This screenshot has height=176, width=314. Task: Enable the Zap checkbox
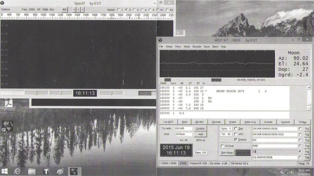pyautogui.click(x=236, y=128)
